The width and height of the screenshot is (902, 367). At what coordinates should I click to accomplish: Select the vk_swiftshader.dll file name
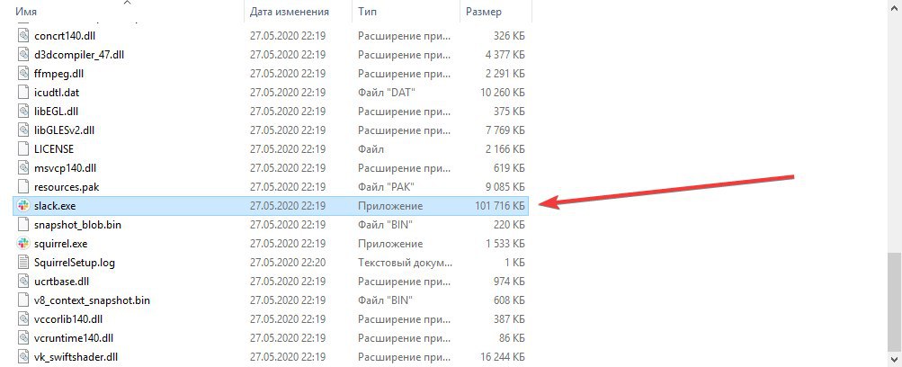coord(76,357)
